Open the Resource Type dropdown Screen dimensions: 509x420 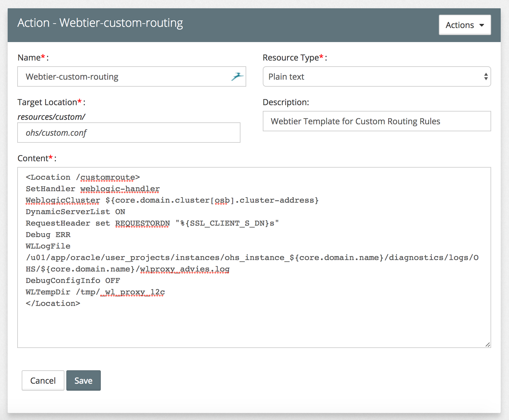click(377, 76)
